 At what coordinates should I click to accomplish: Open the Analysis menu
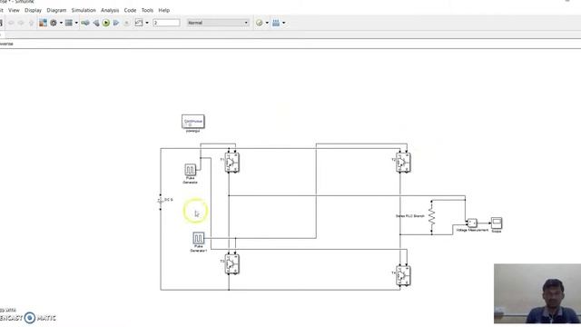(x=110, y=10)
